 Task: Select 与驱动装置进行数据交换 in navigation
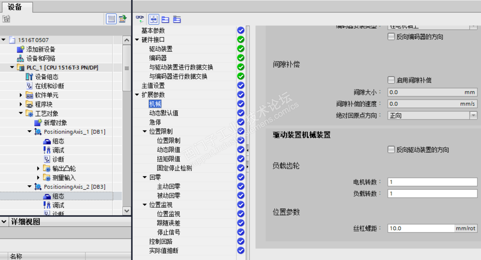pos(181,67)
